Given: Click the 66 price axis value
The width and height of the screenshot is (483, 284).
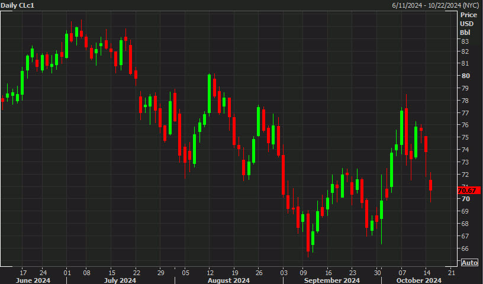Looking at the screenshot, I should pos(465,248).
